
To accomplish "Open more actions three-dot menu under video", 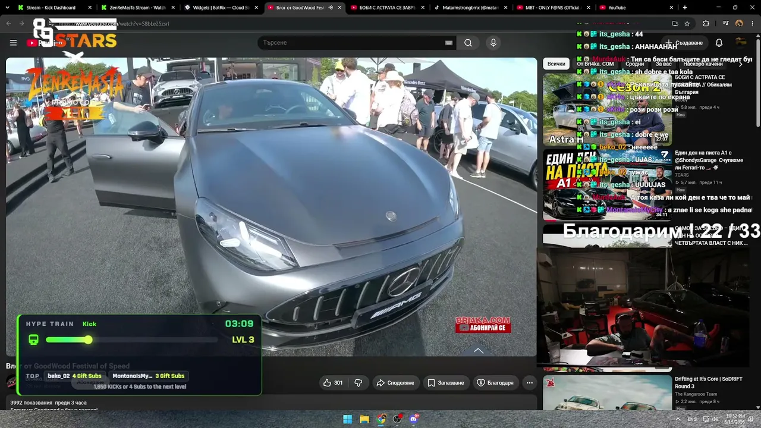I will coord(529,383).
